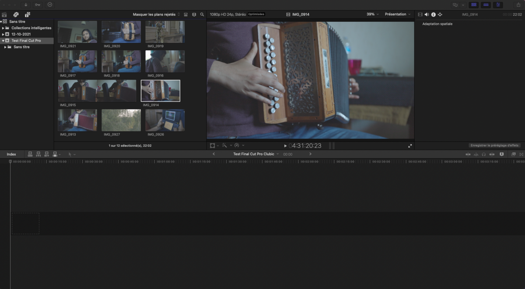Select the IMG_0920 clip thumbnail

(121, 32)
